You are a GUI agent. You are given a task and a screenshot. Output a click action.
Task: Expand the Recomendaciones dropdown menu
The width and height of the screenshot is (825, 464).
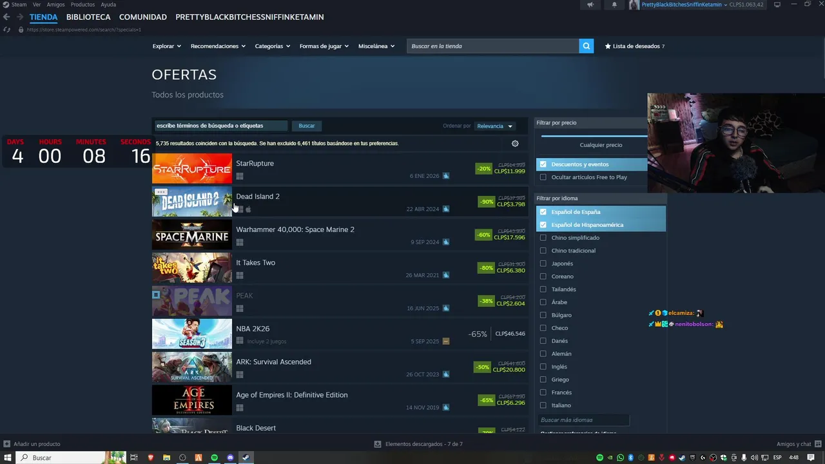click(218, 46)
